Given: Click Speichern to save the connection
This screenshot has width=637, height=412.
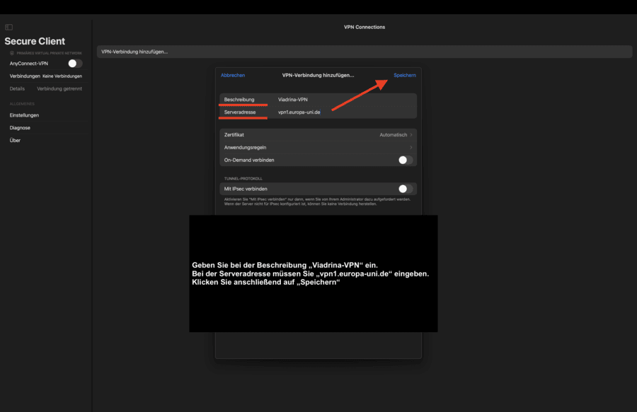Looking at the screenshot, I should [405, 75].
